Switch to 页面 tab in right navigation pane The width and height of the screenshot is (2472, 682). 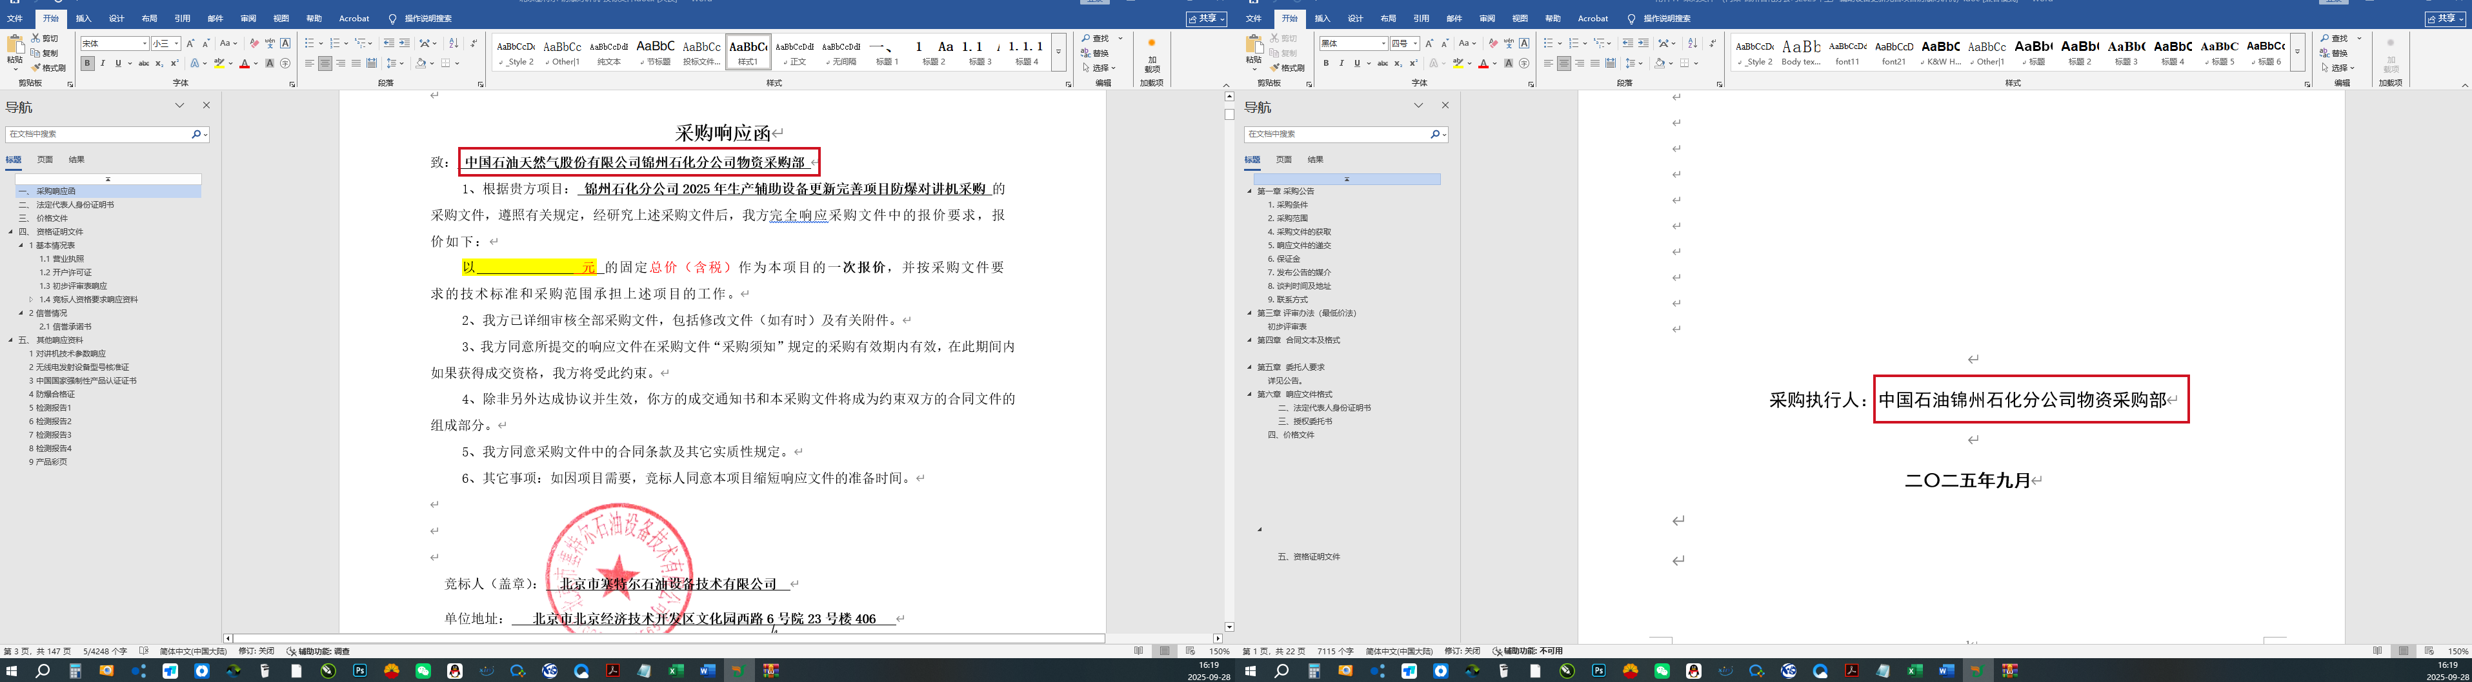pyautogui.click(x=1284, y=159)
